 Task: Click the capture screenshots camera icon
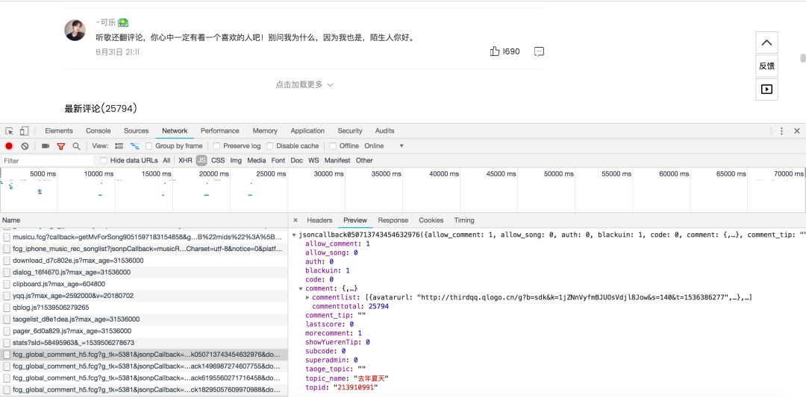46,146
